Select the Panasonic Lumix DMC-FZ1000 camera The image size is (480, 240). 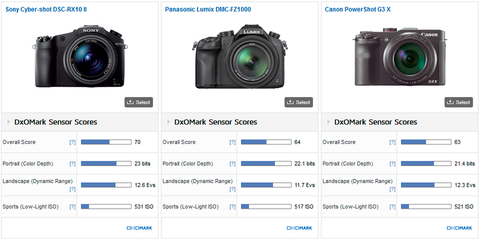299,102
